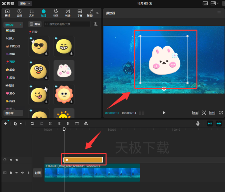Click the split clip tool icon

[50, 123]
